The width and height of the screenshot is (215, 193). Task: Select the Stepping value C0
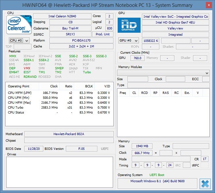(x=70, y=22)
